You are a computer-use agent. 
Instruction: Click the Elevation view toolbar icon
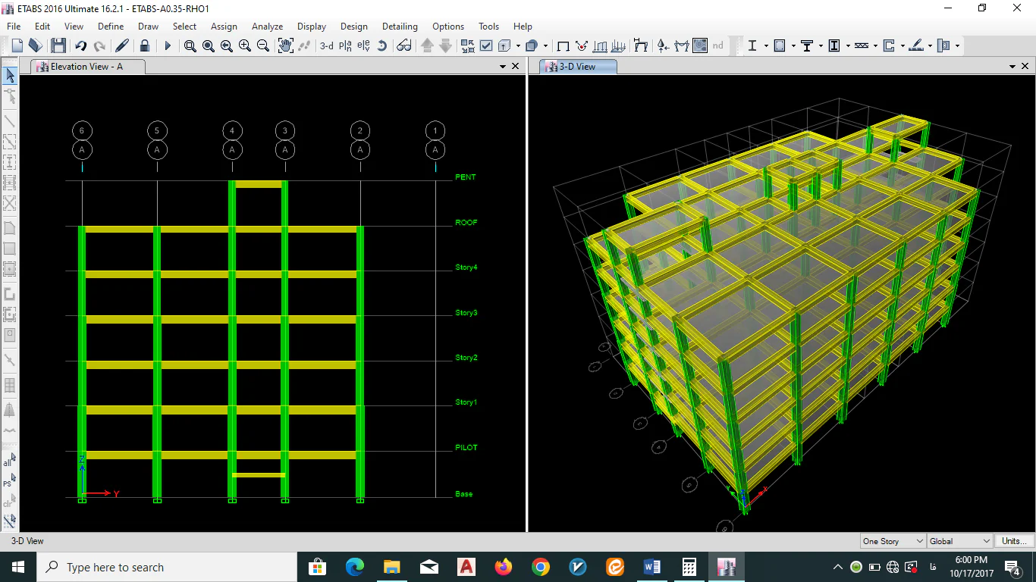[x=363, y=45]
